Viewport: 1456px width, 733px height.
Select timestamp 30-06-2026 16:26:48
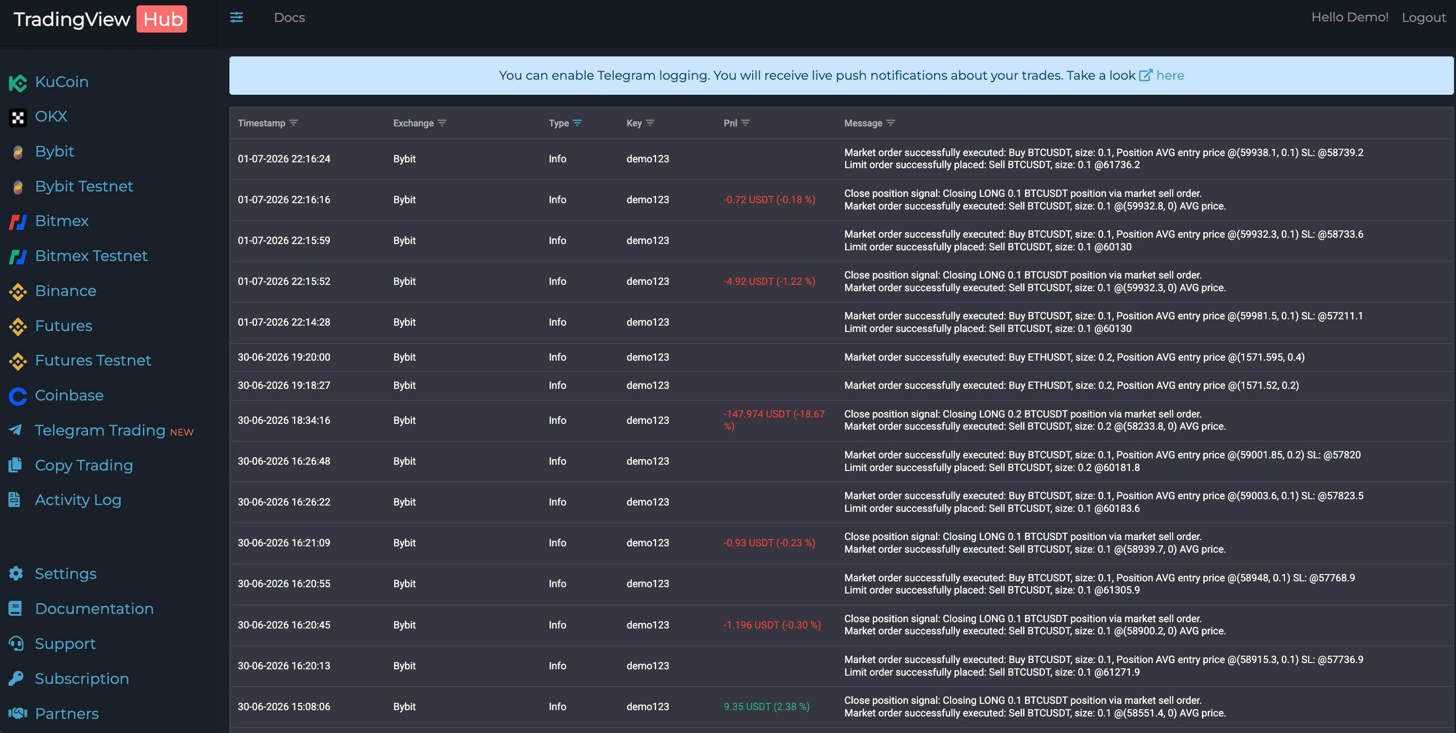point(284,461)
